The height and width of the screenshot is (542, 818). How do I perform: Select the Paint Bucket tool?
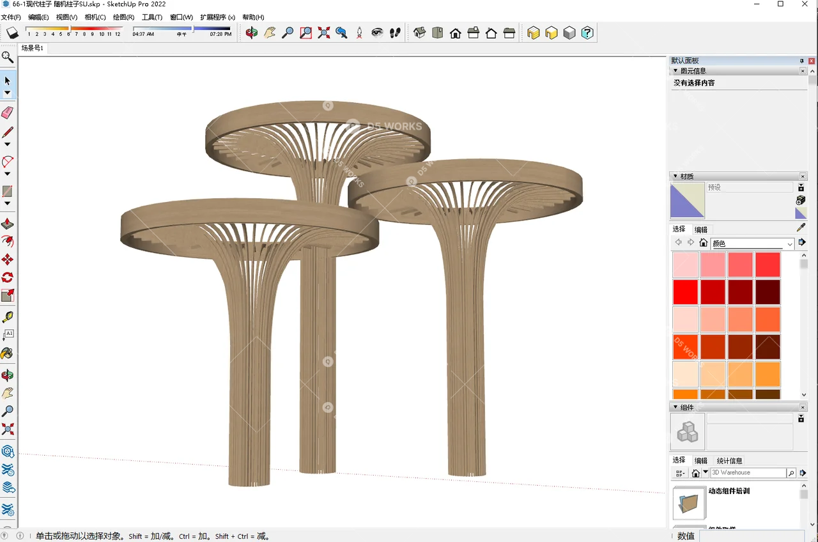(8, 353)
